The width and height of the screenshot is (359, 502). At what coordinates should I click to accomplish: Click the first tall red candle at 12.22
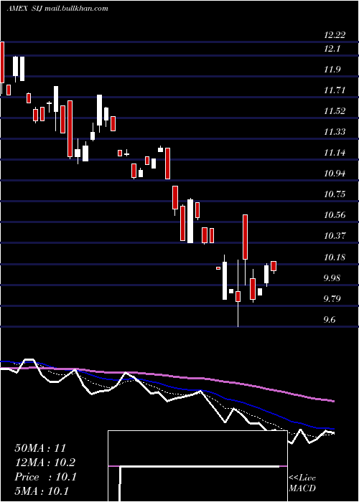click(2, 62)
